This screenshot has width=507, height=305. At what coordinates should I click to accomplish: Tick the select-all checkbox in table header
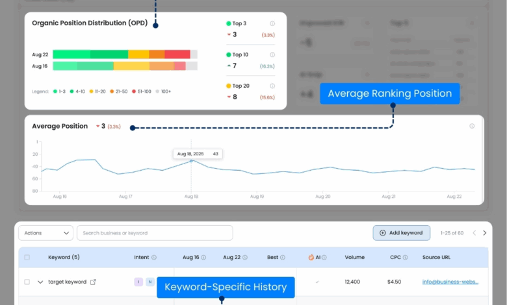27,258
